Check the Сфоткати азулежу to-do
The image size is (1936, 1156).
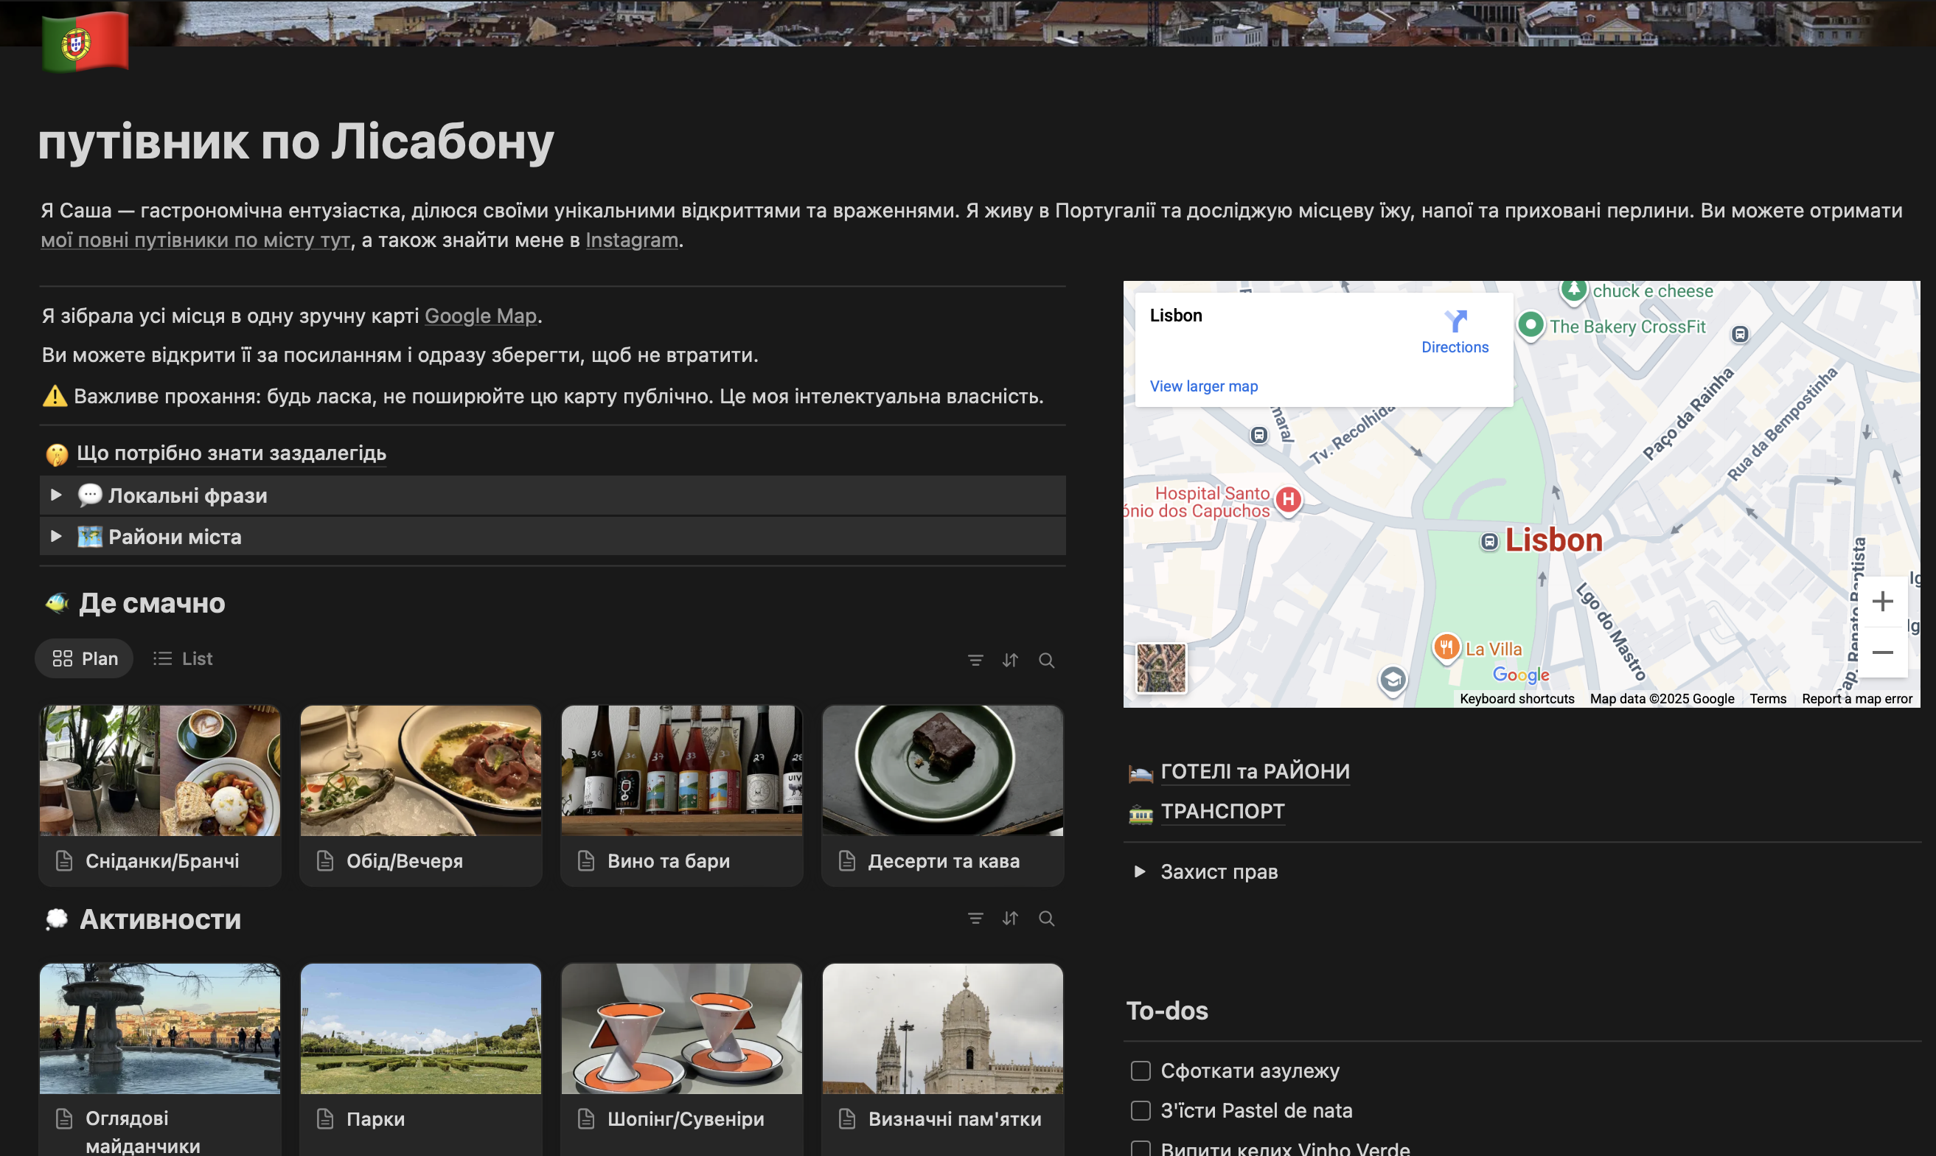[1140, 1070]
